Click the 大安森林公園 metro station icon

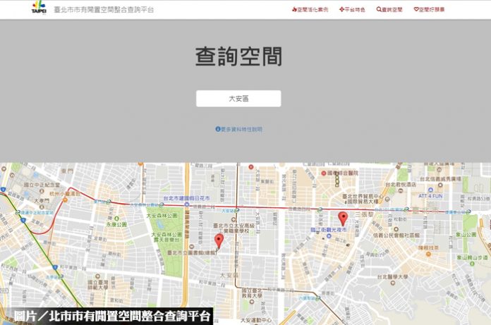162,205
